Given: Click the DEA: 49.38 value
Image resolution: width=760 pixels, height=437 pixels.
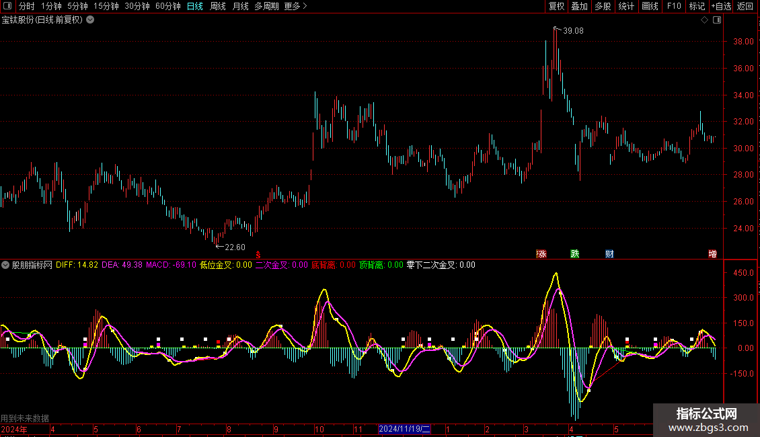Looking at the screenshot, I should (x=122, y=265).
